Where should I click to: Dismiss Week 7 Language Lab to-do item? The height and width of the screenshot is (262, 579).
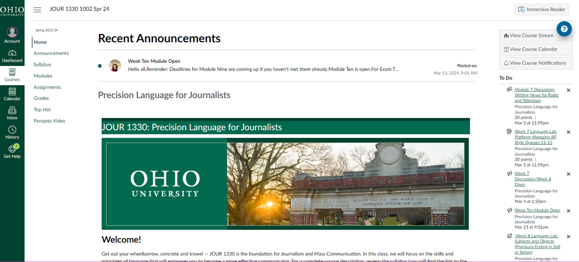(568, 132)
